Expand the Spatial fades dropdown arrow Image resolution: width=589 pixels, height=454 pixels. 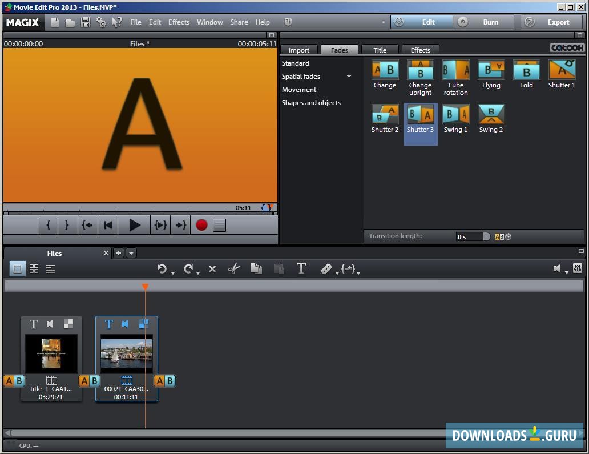click(x=349, y=77)
